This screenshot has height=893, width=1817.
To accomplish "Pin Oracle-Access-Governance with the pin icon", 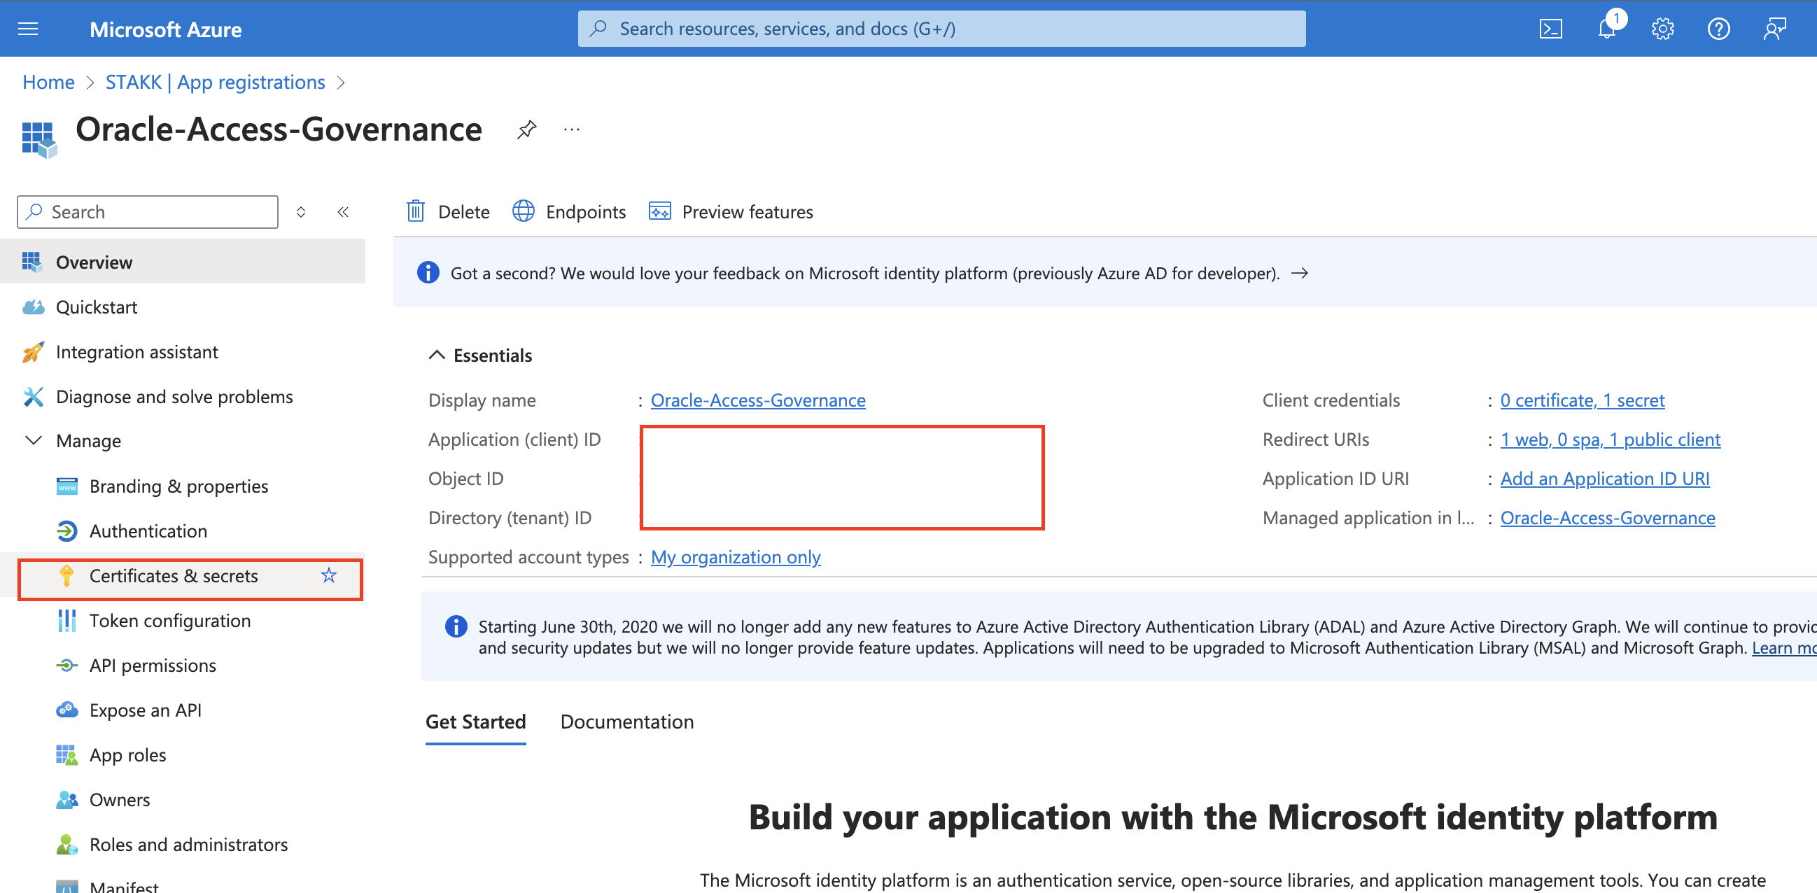I will 526,129.
